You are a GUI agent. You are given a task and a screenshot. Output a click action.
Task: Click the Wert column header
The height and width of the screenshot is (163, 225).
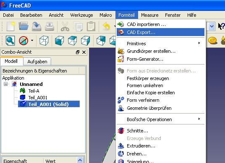tap(60, 160)
